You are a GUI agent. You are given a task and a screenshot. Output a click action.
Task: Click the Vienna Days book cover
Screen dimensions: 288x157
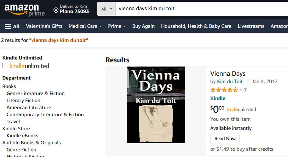(156, 105)
